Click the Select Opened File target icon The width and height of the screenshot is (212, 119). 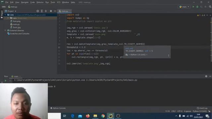[38, 11]
